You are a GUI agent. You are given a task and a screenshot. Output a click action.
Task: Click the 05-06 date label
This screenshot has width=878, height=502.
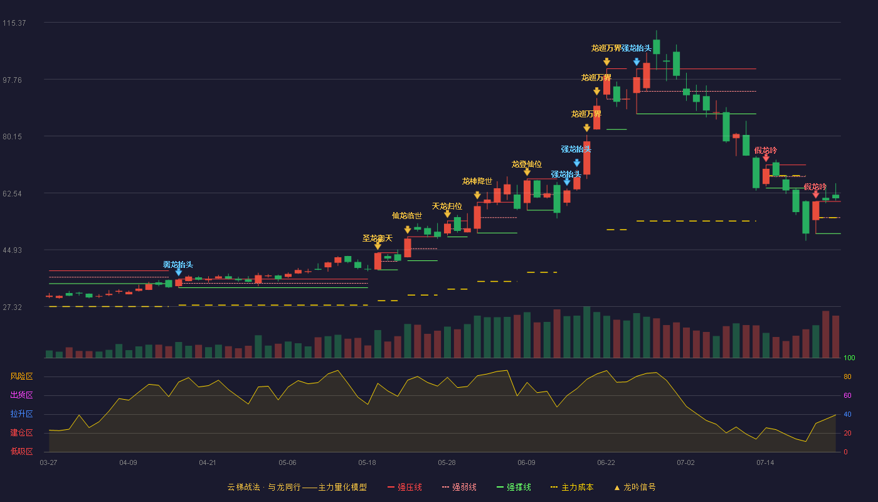pos(287,462)
